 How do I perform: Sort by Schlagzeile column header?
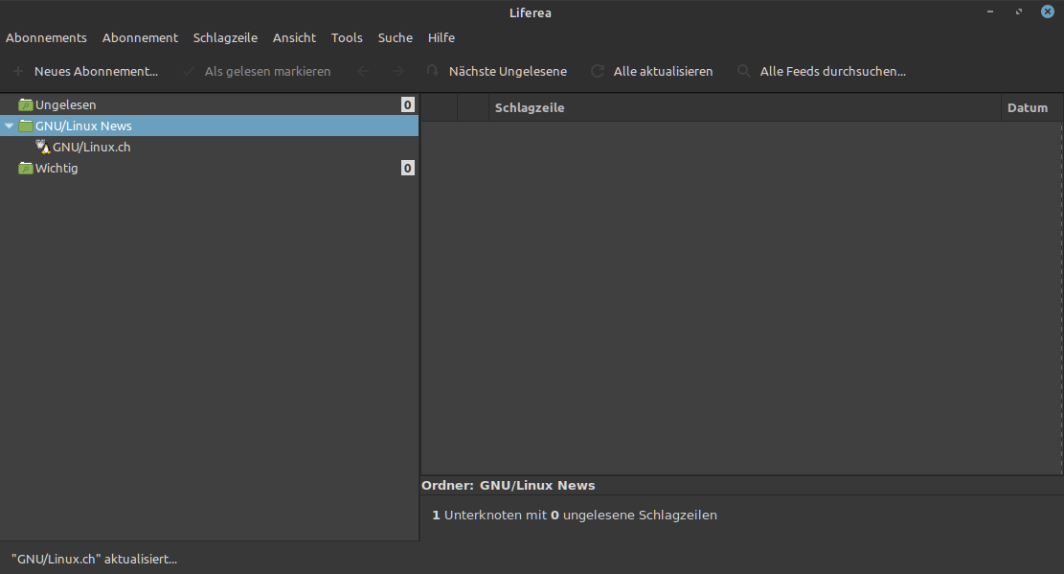(744, 108)
